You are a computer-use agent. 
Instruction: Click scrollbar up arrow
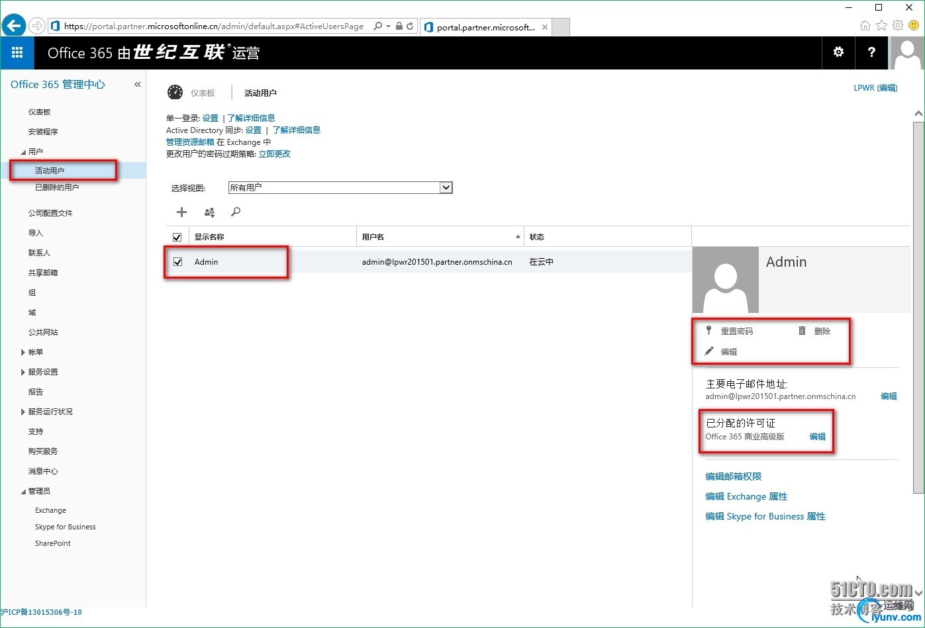(918, 114)
